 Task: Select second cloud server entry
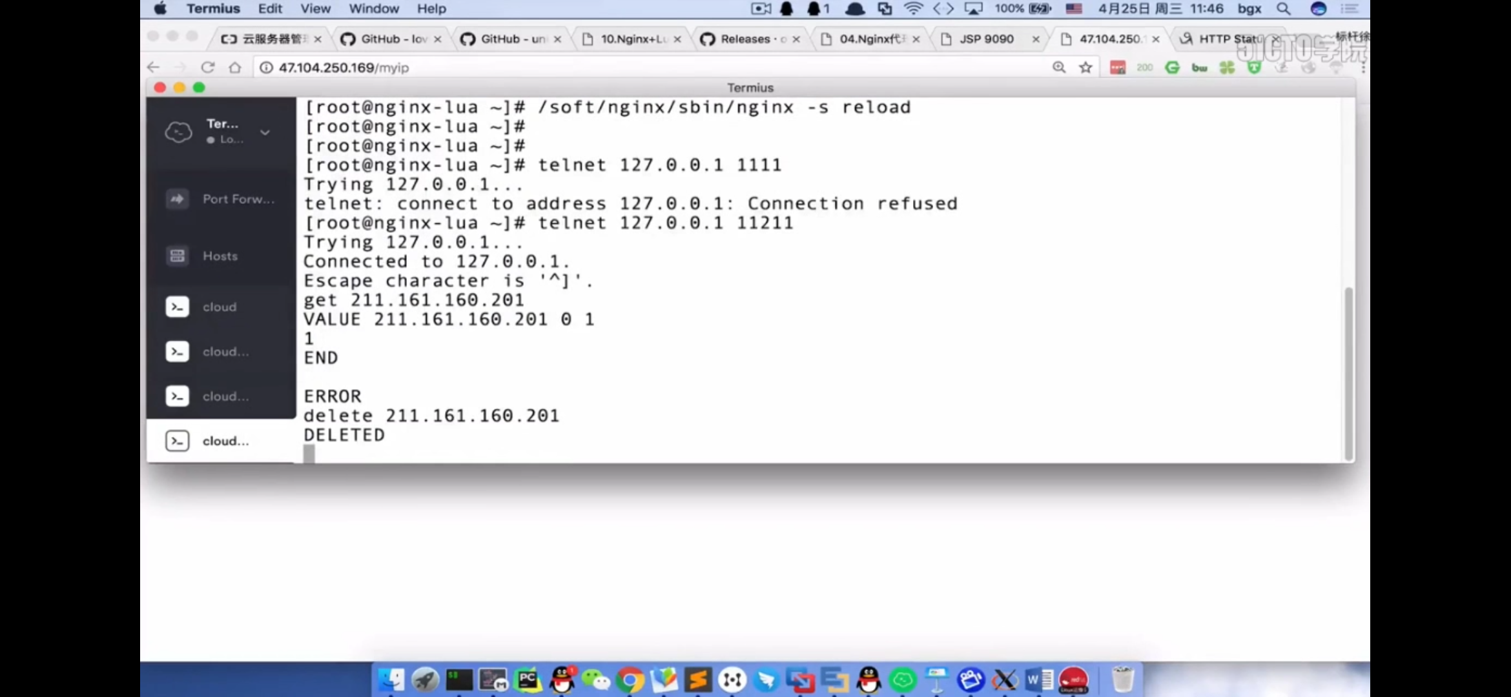pos(225,351)
